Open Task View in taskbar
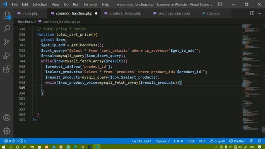Screen dimensions: 265x149 pyautogui.click(x=24, y=147)
